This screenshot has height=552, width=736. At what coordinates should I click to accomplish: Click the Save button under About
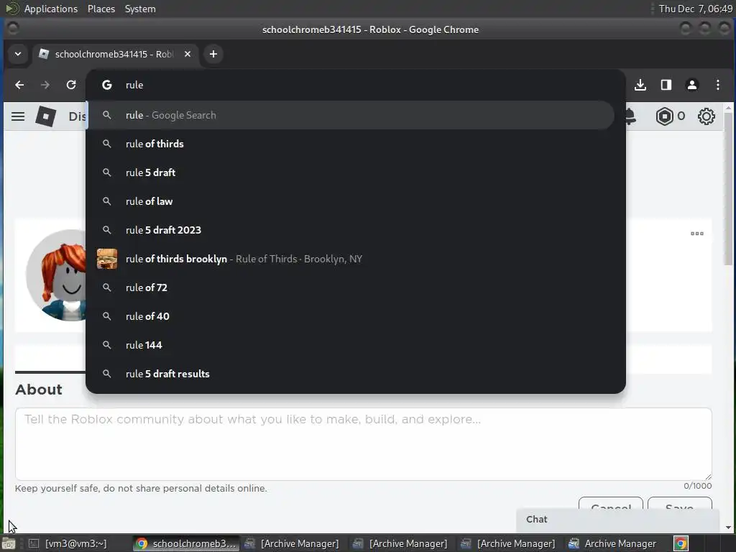[x=680, y=504]
